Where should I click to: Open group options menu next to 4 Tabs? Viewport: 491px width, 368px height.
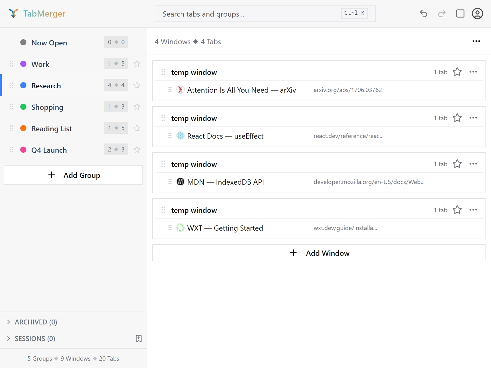(x=476, y=41)
